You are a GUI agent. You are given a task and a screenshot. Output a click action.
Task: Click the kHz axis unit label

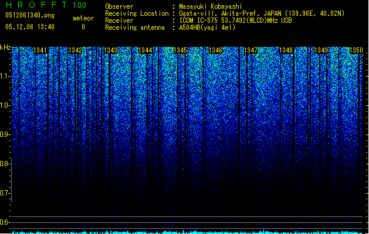(5, 47)
